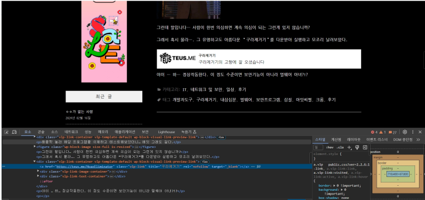
Task: Expand the border CSS property triangle
Action: point(334,186)
